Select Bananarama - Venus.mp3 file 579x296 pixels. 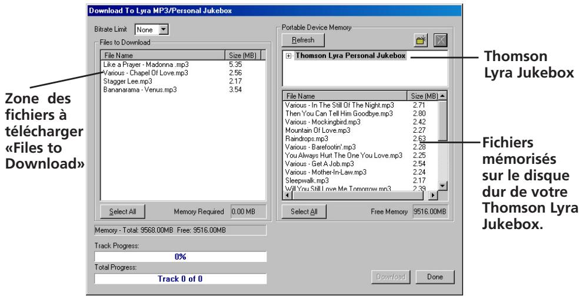coord(140,90)
